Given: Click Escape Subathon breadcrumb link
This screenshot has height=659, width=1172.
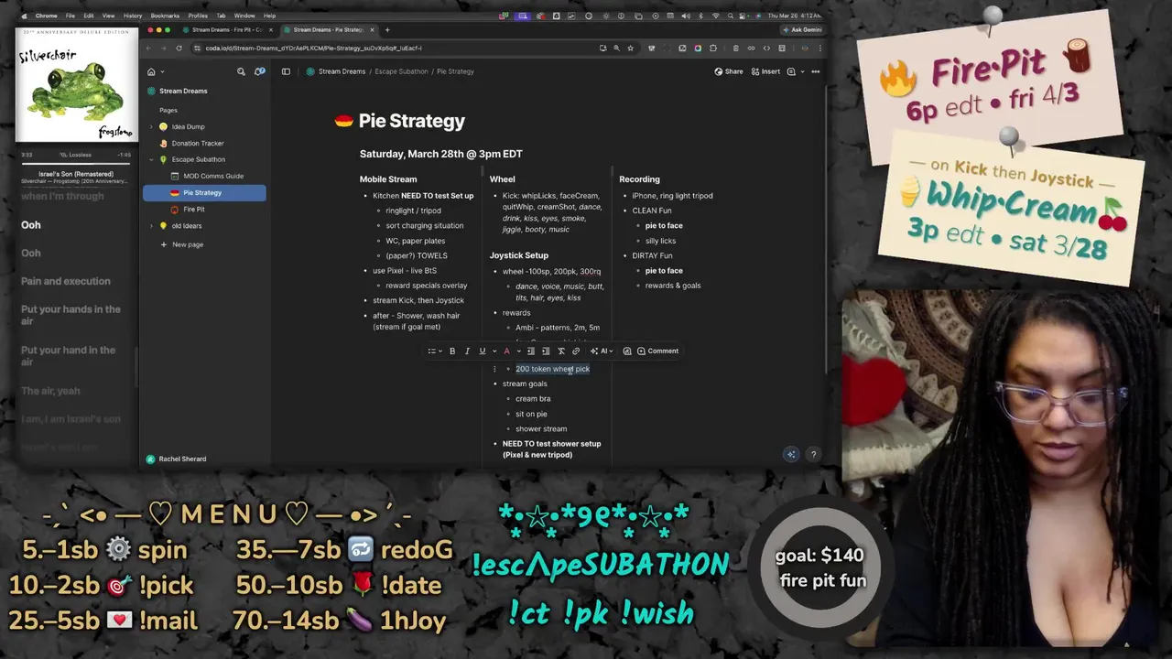Looking at the screenshot, I should pyautogui.click(x=401, y=71).
